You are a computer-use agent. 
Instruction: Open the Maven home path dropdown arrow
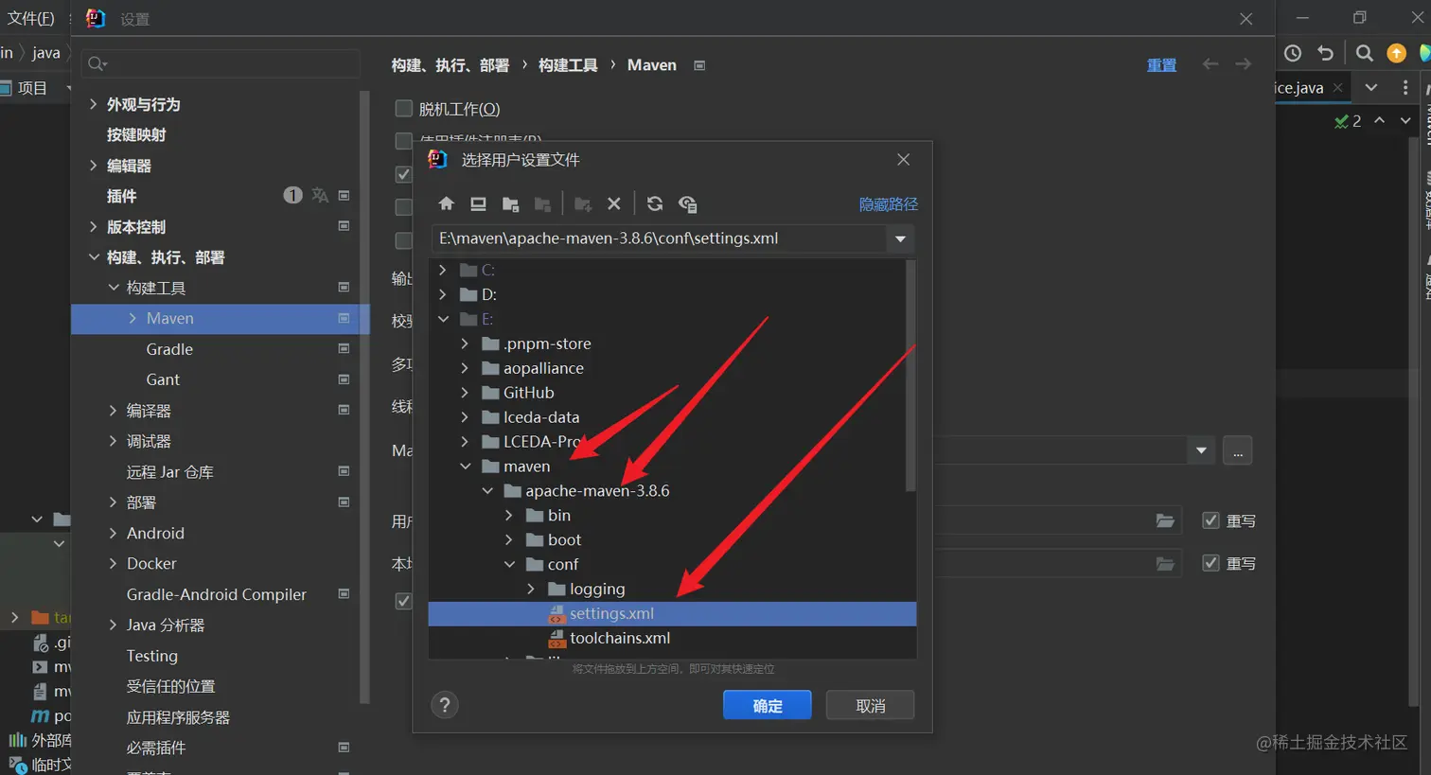click(x=1201, y=450)
